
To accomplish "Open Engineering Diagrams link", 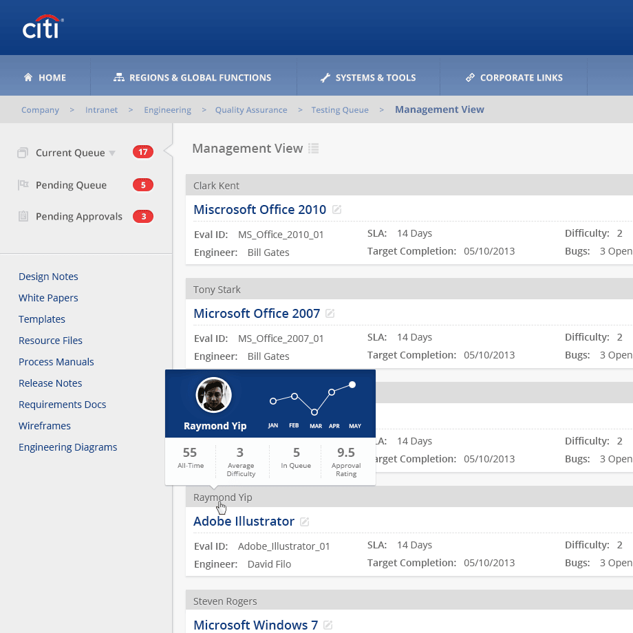I will coord(68,447).
